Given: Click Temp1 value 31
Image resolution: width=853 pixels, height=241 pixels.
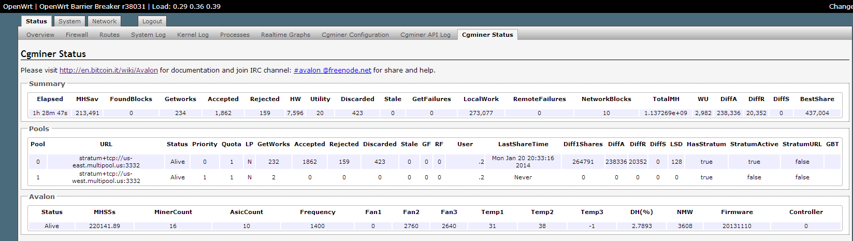Looking at the screenshot, I should coord(492,226).
